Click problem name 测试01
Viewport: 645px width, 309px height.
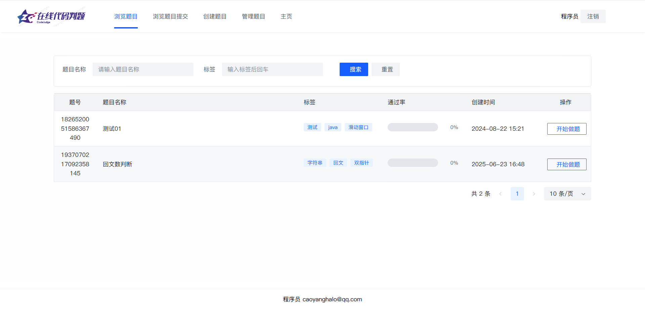tap(112, 129)
